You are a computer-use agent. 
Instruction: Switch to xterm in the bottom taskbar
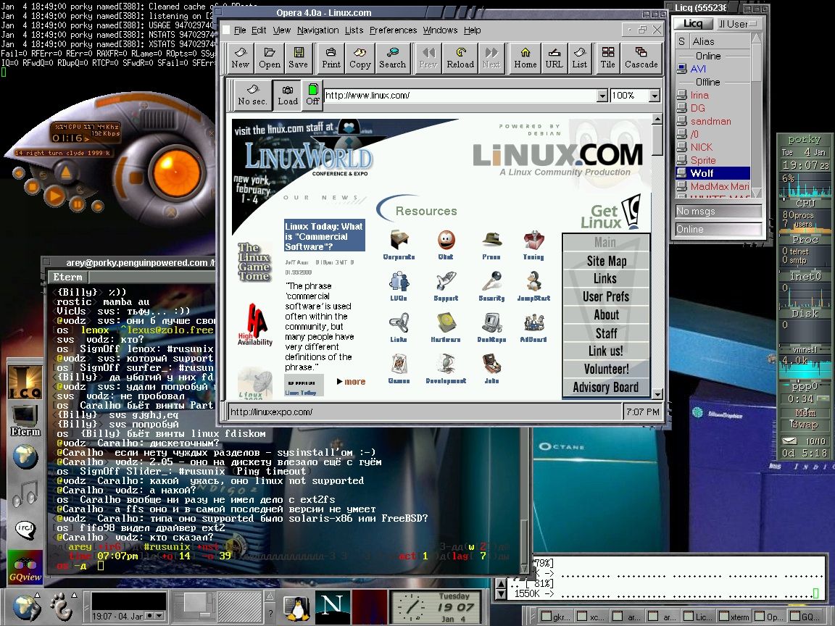[733, 617]
